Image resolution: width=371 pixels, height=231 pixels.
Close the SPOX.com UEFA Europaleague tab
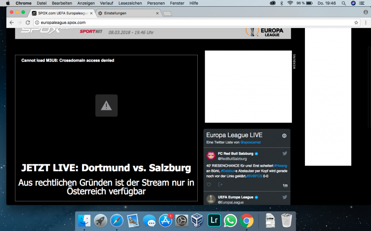(x=91, y=13)
